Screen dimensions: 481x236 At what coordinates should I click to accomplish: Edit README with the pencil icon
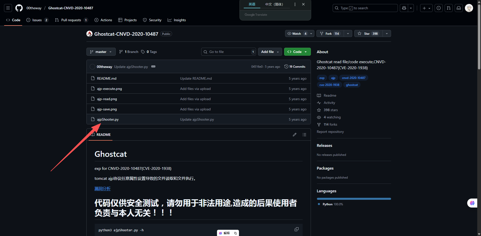tap(295, 135)
